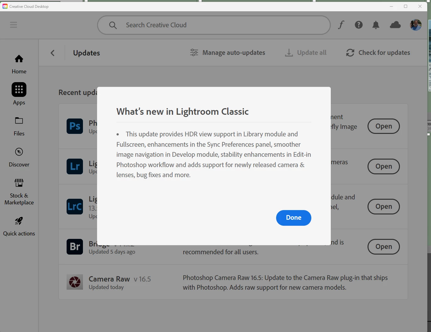431x332 pixels.
Task: Open the Help question mark icon
Action: tap(359, 25)
